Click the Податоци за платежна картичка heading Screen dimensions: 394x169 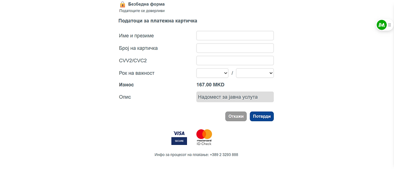158,21
